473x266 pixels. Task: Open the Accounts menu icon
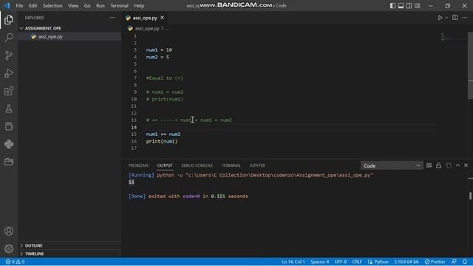click(9, 231)
